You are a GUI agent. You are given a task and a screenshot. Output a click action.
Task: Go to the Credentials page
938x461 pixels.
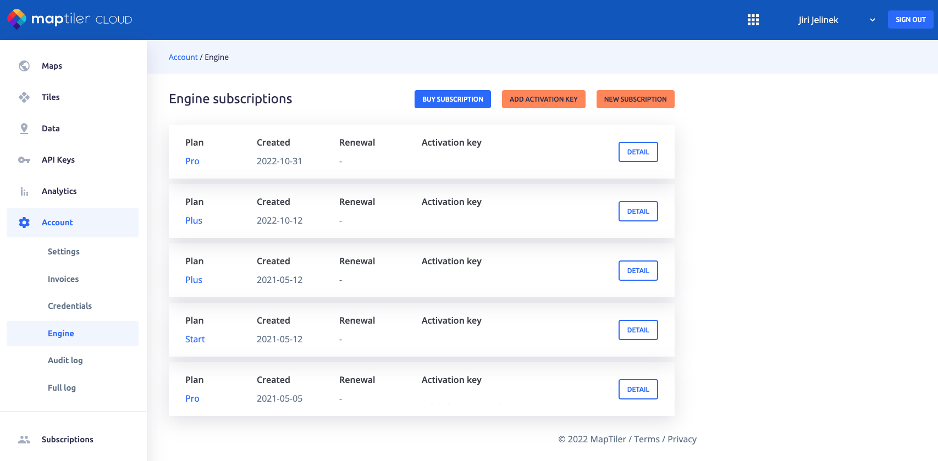(70, 306)
